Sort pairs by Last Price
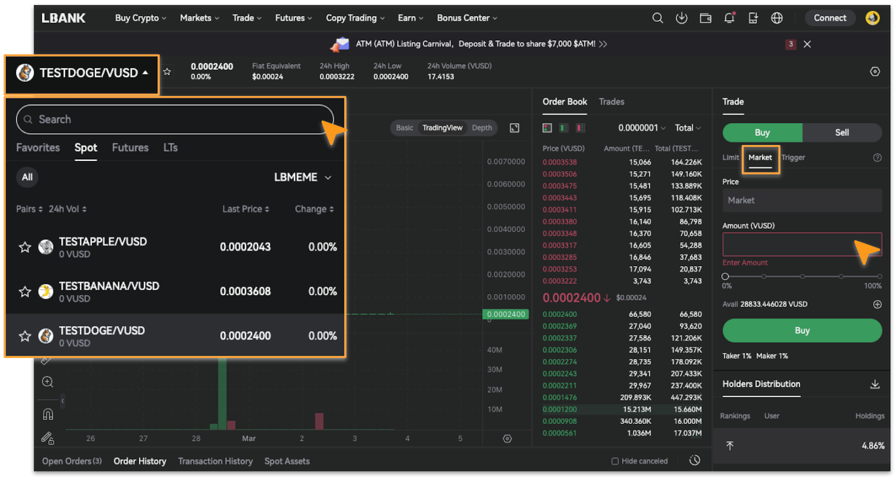896x477 pixels. click(246, 209)
